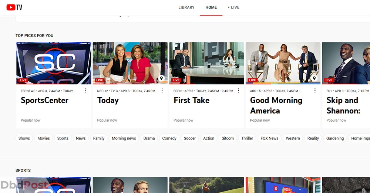Click the NBC 12 TV-G info line
Viewport: 370px width, 193px height.
[128, 91]
